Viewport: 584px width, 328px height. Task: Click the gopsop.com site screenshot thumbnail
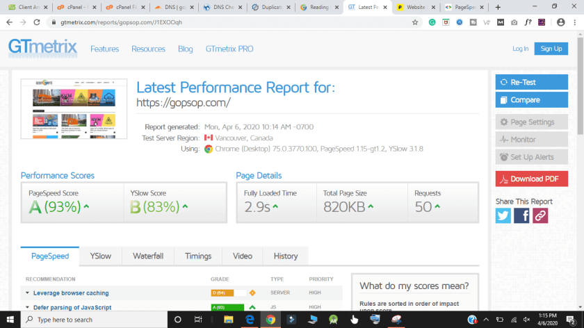click(74, 108)
